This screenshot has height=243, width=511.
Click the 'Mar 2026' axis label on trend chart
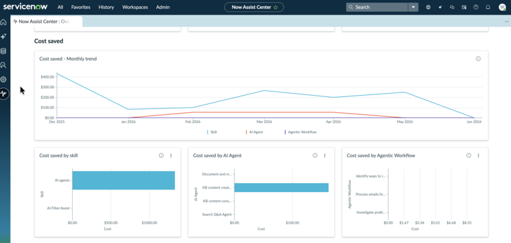click(264, 122)
